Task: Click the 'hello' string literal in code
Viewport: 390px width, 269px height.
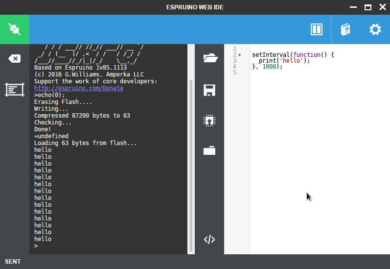Action: click(291, 61)
